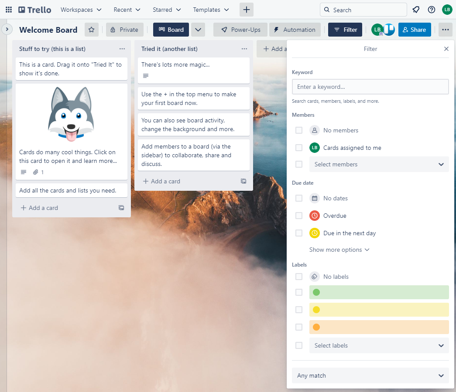
Task: Click description icon on the husky card
Action: (x=24, y=172)
